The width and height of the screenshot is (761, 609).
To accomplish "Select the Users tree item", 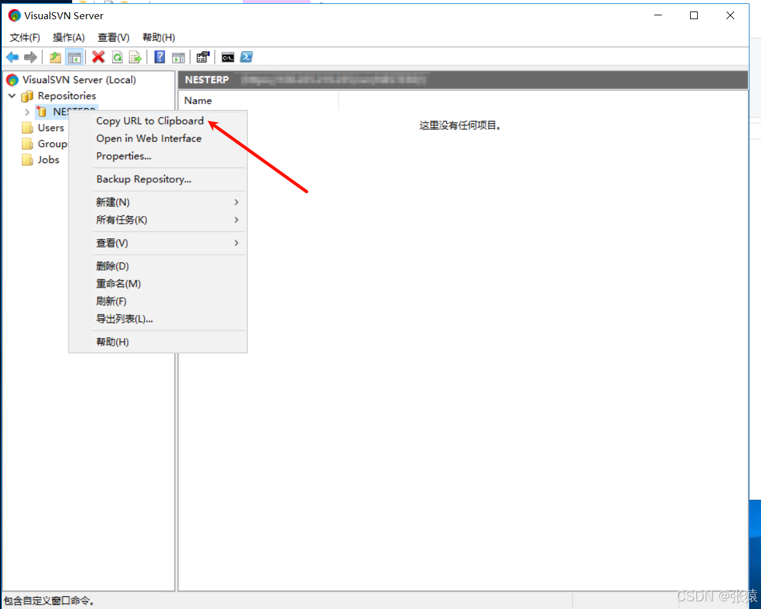I will click(x=51, y=128).
